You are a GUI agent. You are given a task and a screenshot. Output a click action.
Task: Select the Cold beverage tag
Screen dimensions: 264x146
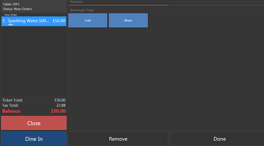88,20
